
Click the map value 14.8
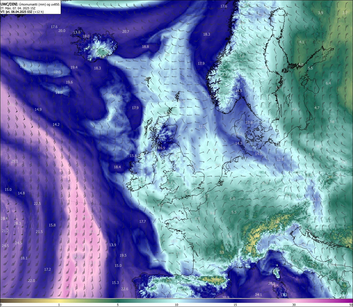pos(21,193)
